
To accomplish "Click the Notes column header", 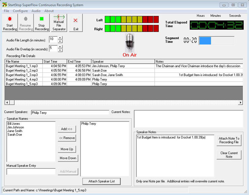I will point(199,62).
